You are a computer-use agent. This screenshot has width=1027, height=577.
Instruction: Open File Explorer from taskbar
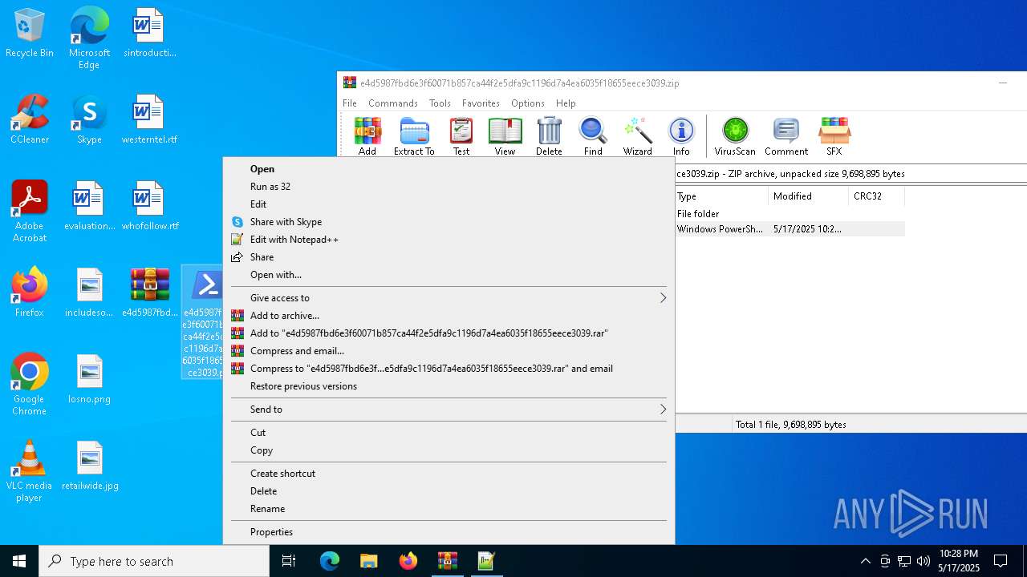369,561
